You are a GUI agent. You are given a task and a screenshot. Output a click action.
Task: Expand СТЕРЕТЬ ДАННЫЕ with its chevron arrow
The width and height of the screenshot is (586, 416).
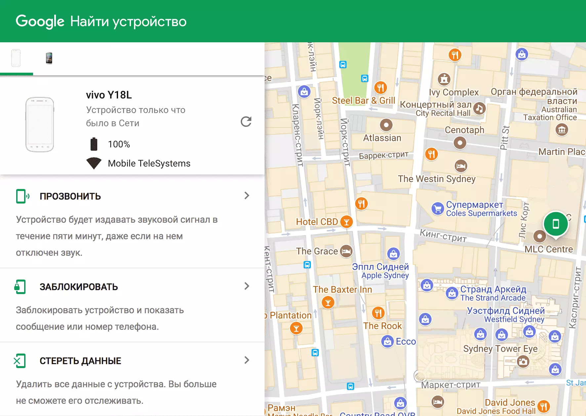247,360
